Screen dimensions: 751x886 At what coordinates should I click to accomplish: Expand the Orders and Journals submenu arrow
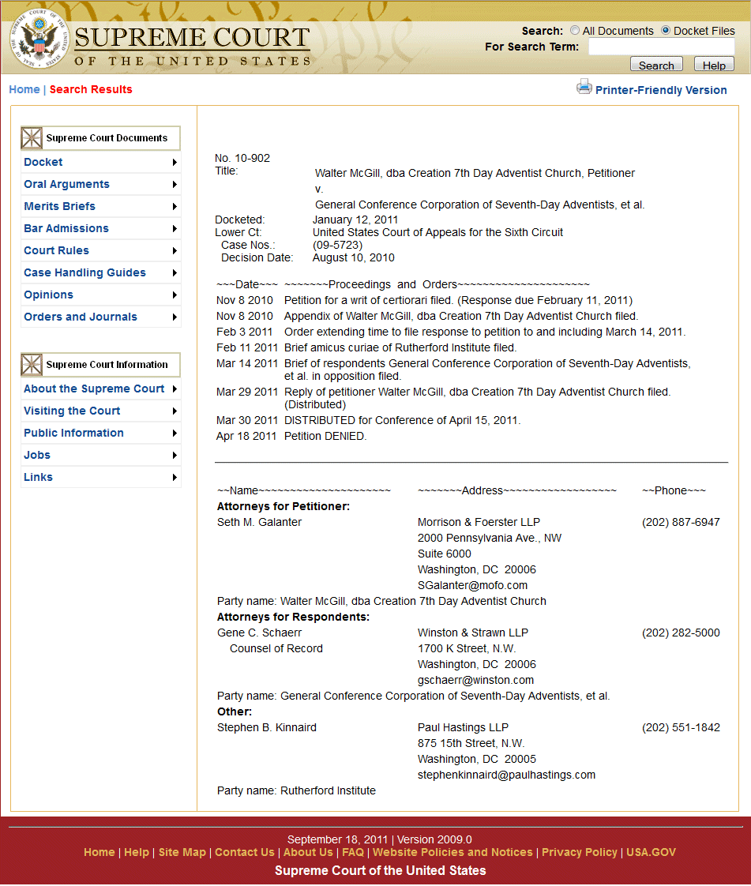click(x=175, y=317)
